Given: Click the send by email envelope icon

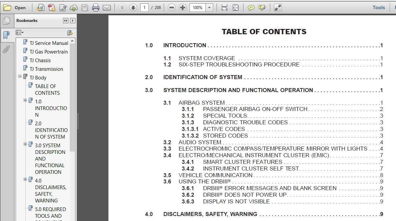Looking at the screenshot, I should [x=106, y=8].
